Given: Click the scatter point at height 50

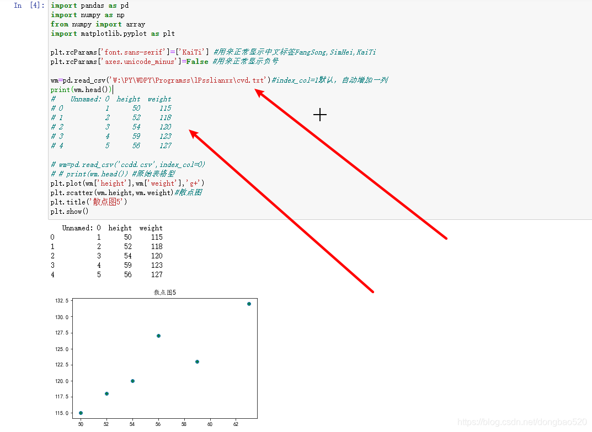Looking at the screenshot, I should click(x=81, y=413).
